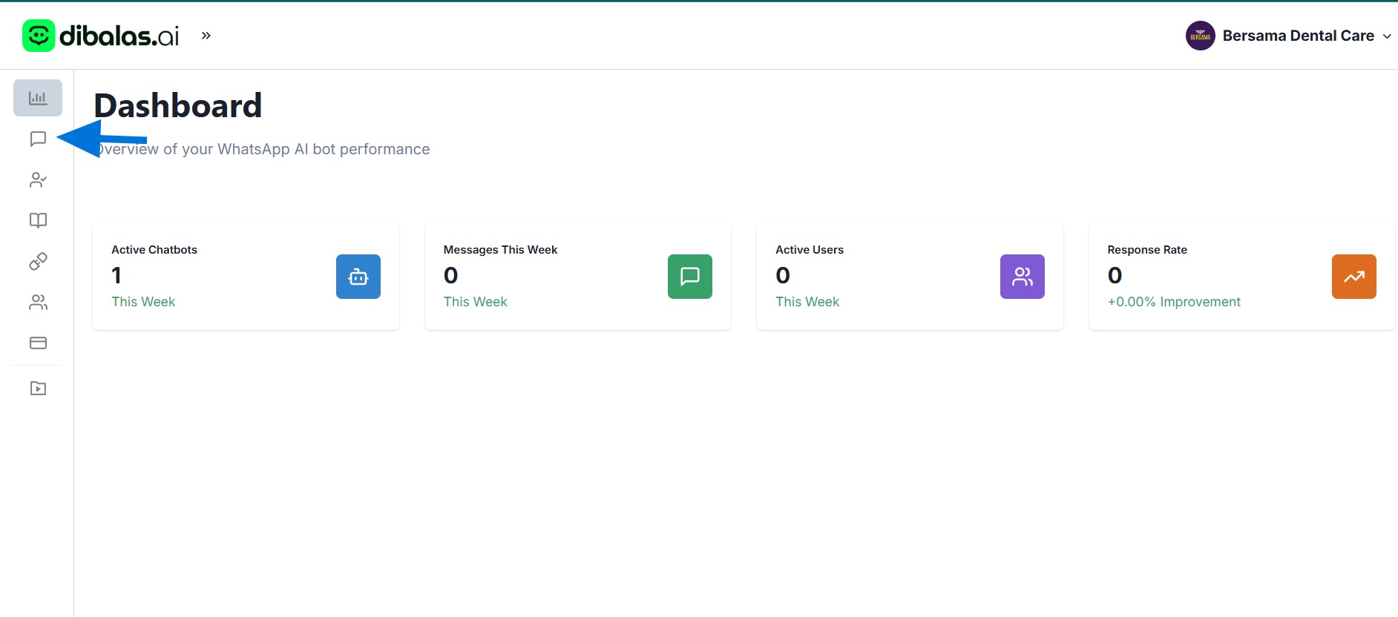The width and height of the screenshot is (1398, 617).
Task: Click the down chevron beside Bersama Dental Care
Action: tap(1387, 36)
